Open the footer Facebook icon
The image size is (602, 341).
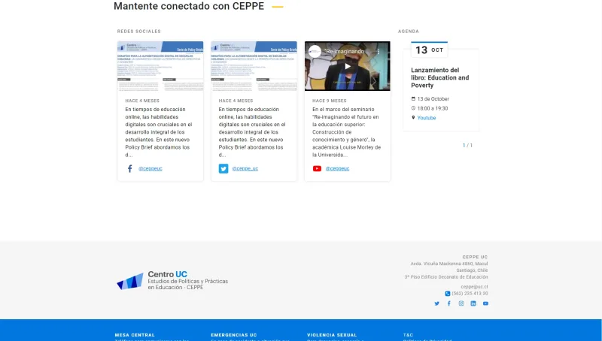pyautogui.click(x=448, y=303)
